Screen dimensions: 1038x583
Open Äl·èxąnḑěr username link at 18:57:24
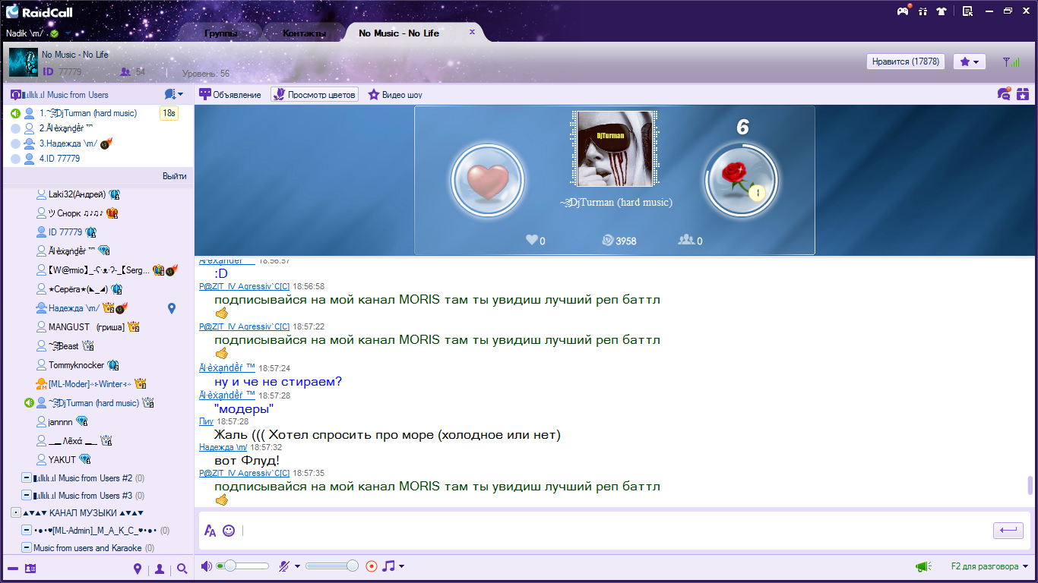[x=226, y=367]
